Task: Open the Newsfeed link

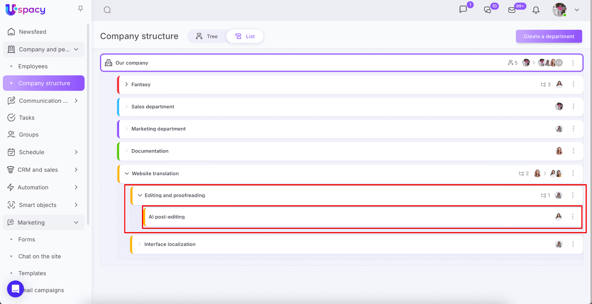Action: (x=32, y=32)
